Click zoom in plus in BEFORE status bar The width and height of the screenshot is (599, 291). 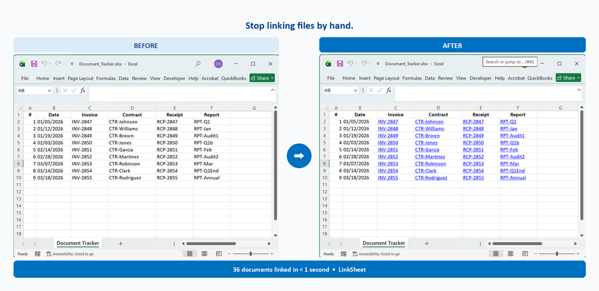pyautogui.click(x=272, y=253)
